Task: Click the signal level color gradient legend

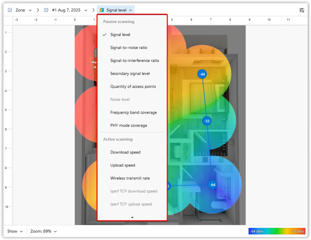Action: point(276,231)
